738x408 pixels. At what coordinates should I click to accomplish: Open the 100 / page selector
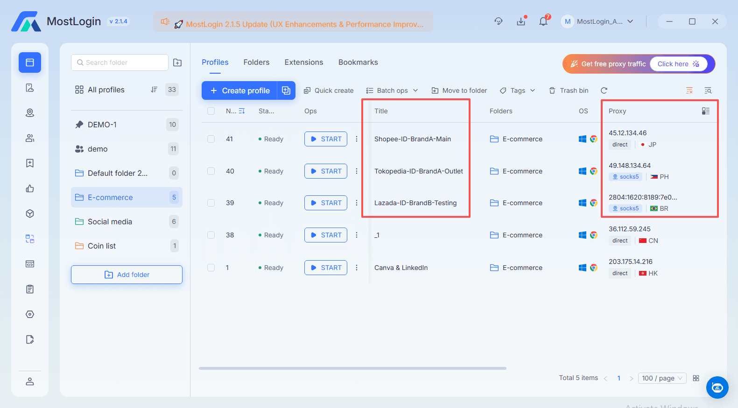click(x=662, y=378)
